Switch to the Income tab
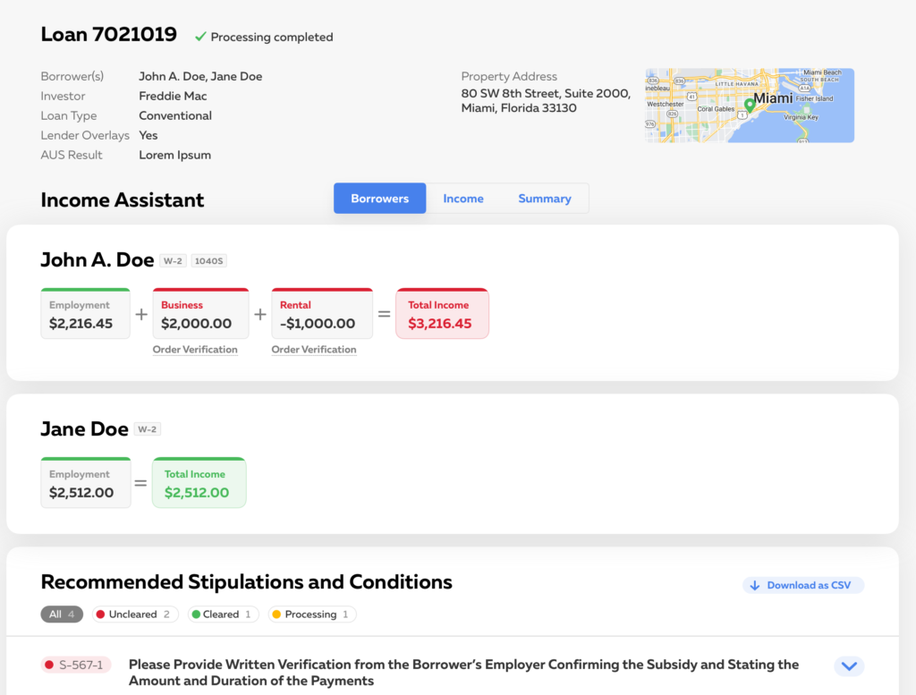916x695 pixels. pyautogui.click(x=463, y=198)
